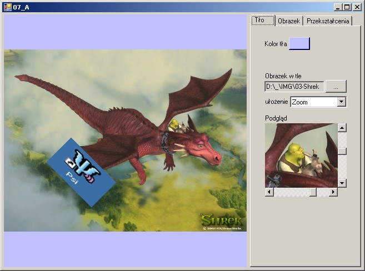365x271 pixels.
Task: Click the "Kolor tła" label
Action: 276,44
